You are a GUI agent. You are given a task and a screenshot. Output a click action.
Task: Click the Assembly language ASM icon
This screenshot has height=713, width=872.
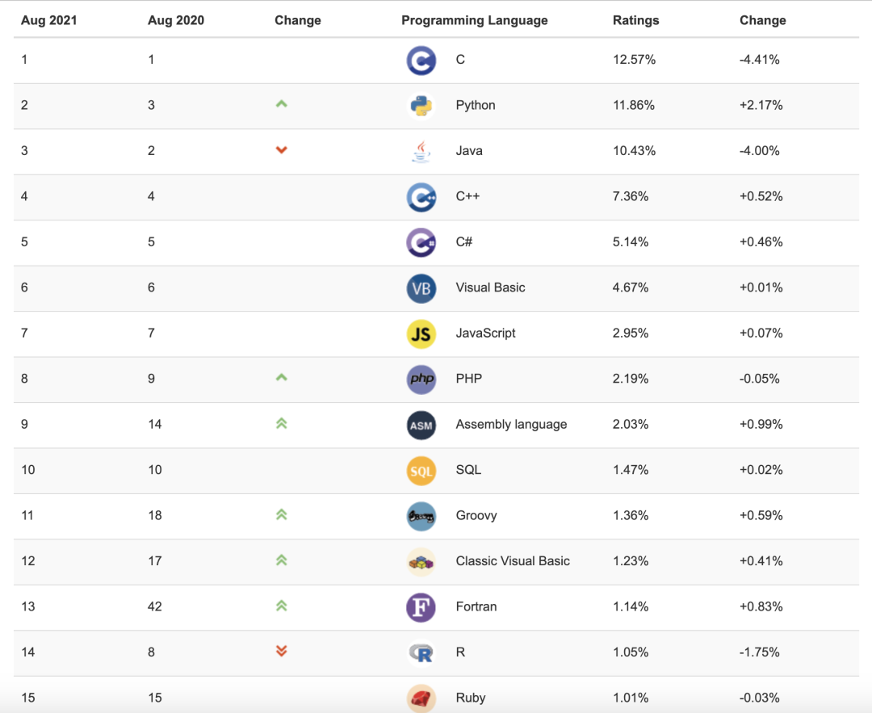tap(421, 425)
